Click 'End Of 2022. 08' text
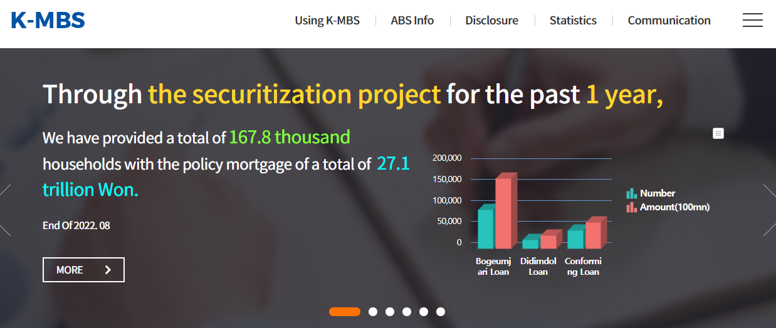Viewport: 776px width, 328px height. [76, 225]
